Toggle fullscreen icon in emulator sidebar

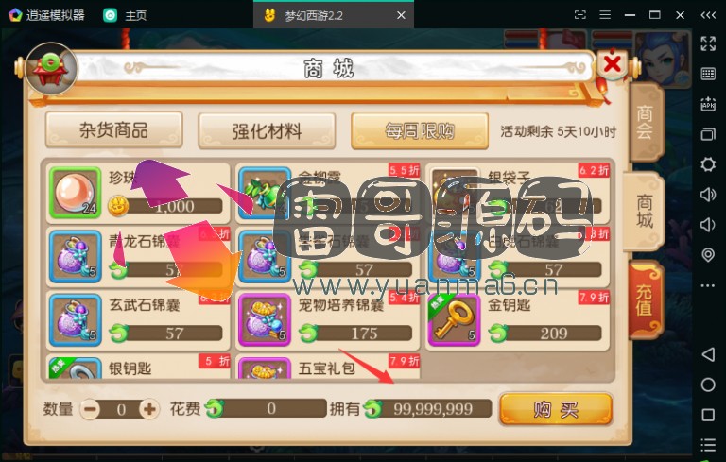(708, 43)
